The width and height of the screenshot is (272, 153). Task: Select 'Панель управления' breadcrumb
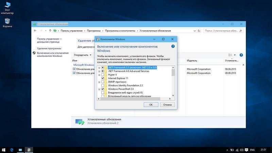point(71,31)
